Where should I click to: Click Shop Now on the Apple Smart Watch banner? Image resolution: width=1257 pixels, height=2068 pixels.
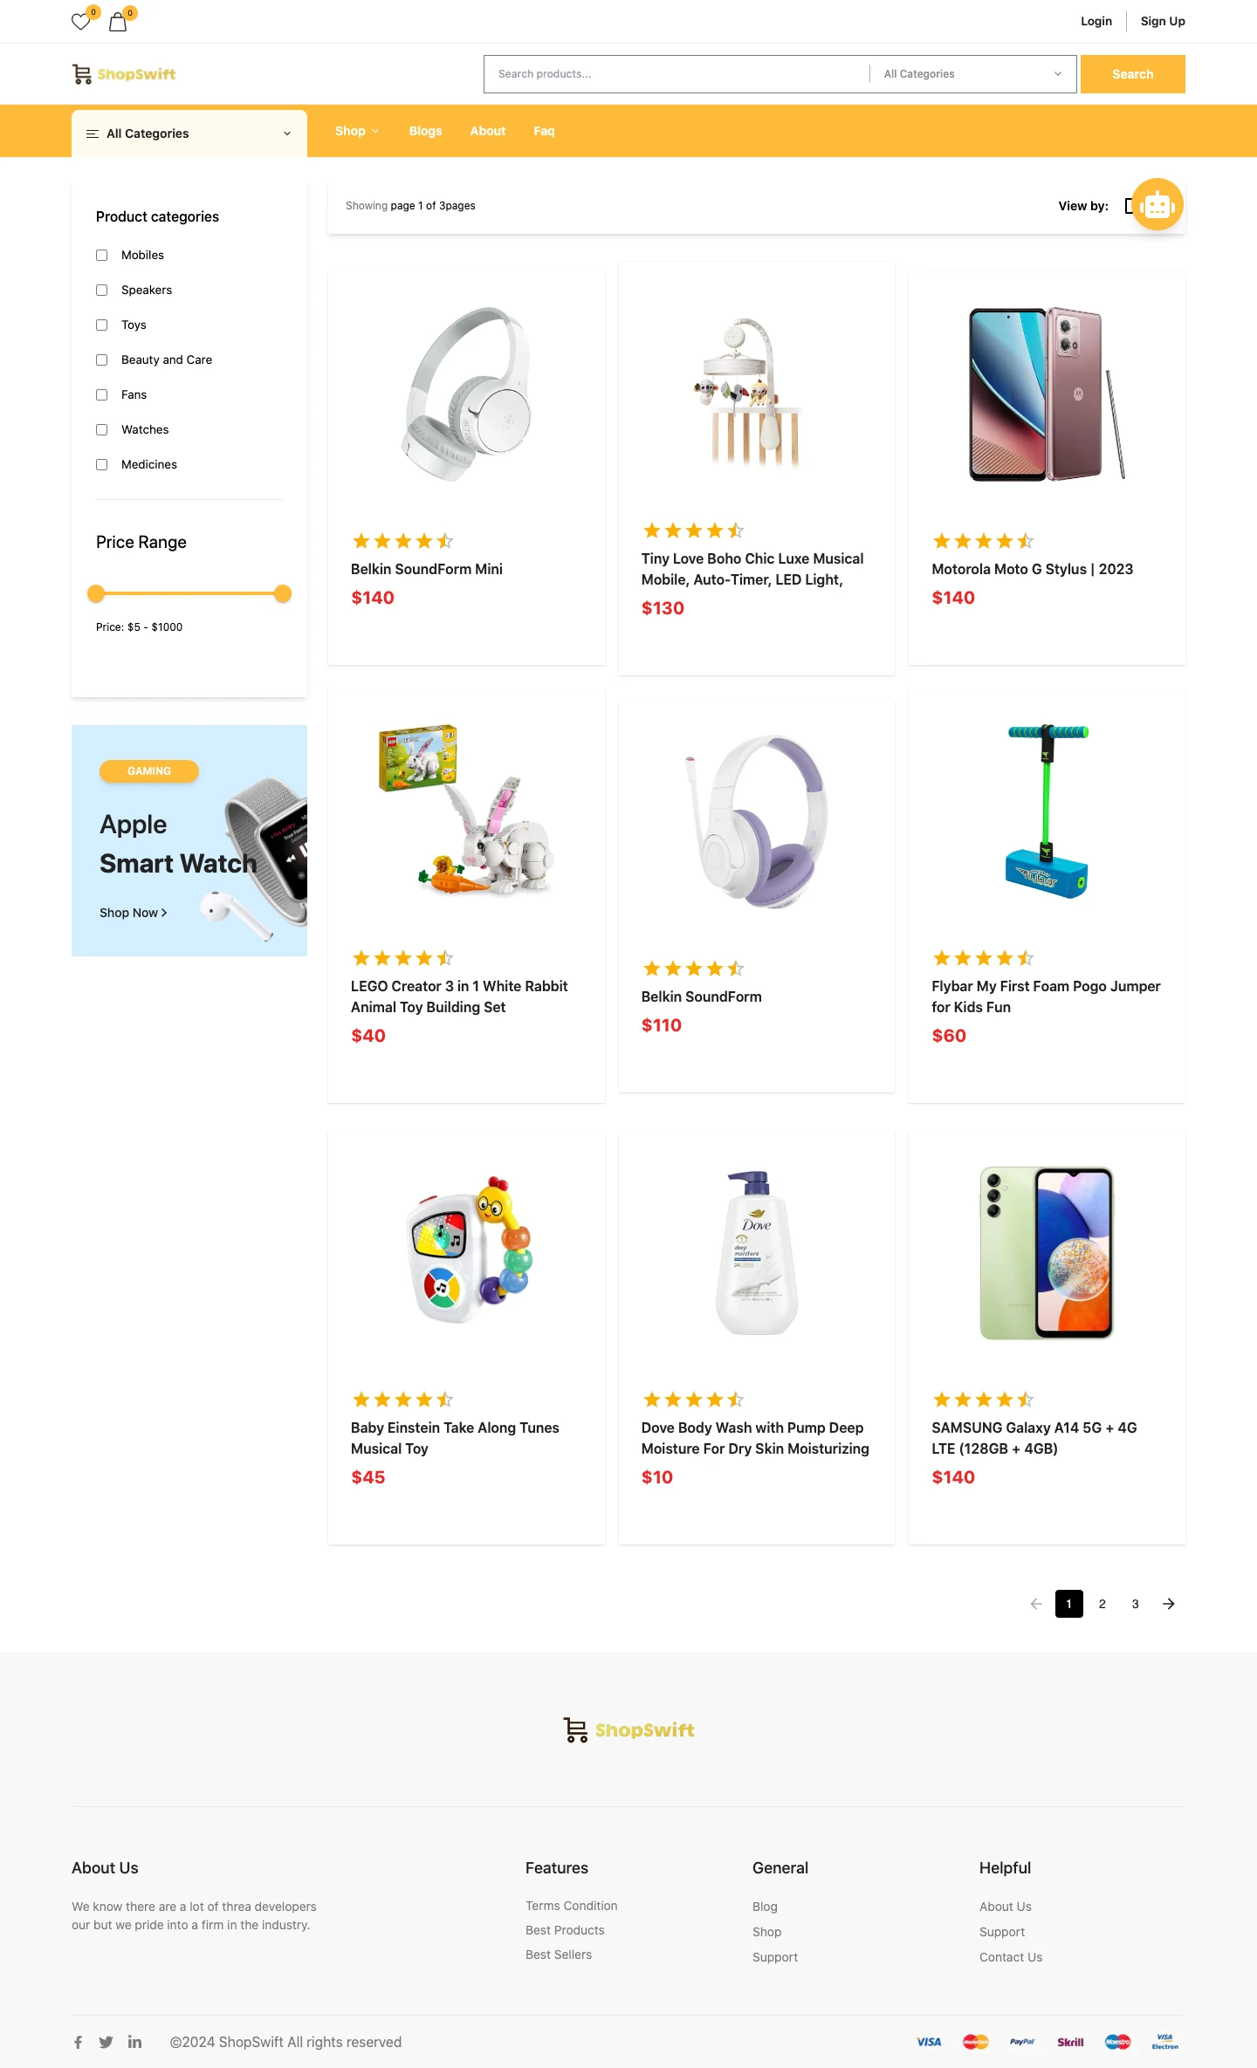(x=132, y=912)
